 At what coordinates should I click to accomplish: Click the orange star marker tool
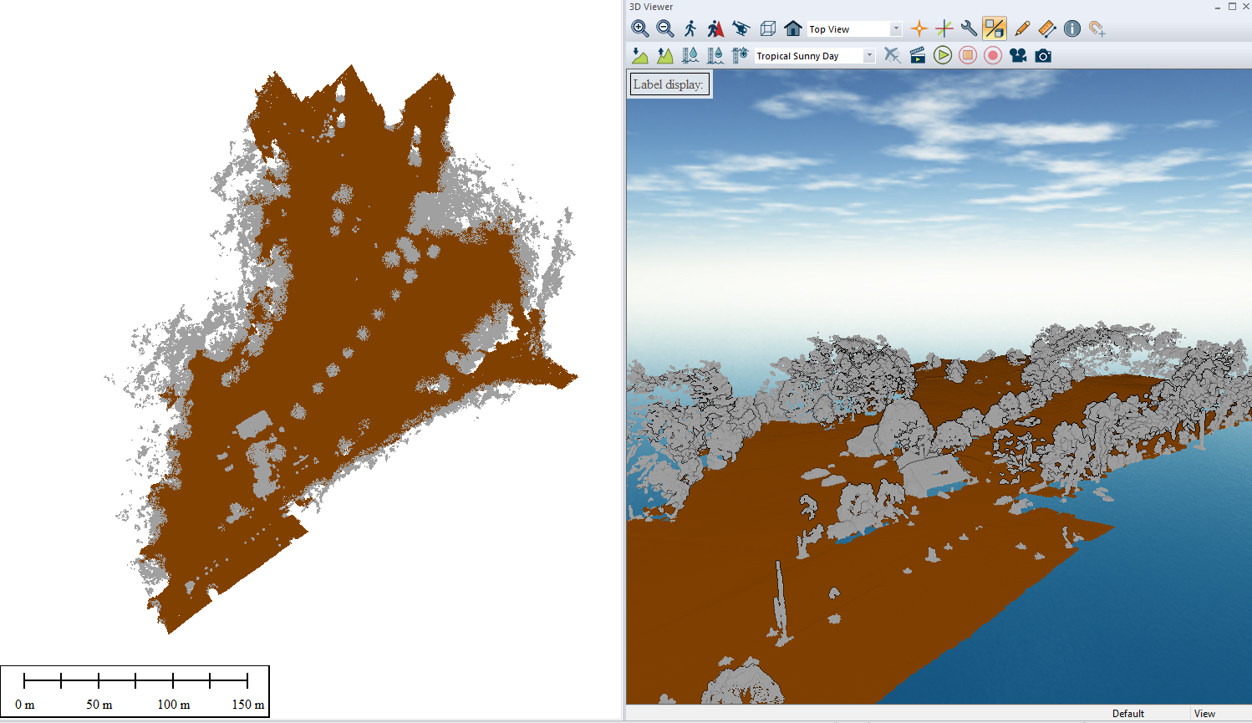click(x=919, y=29)
